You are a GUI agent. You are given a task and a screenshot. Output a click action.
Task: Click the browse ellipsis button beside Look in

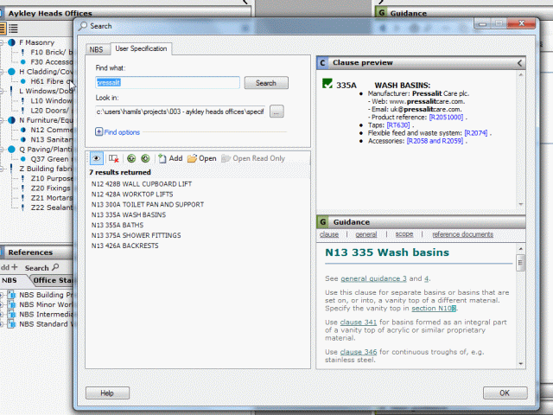(276, 112)
